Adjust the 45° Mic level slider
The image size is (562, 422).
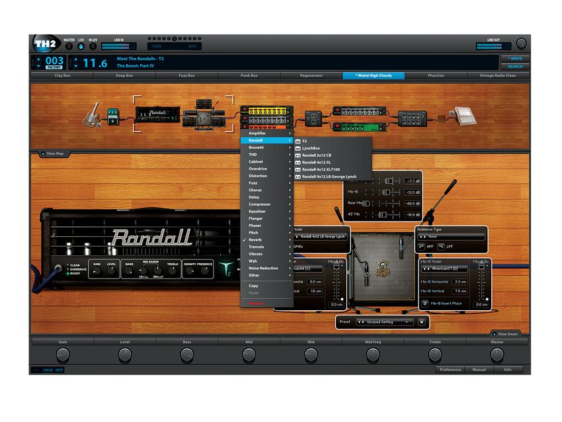[382, 214]
